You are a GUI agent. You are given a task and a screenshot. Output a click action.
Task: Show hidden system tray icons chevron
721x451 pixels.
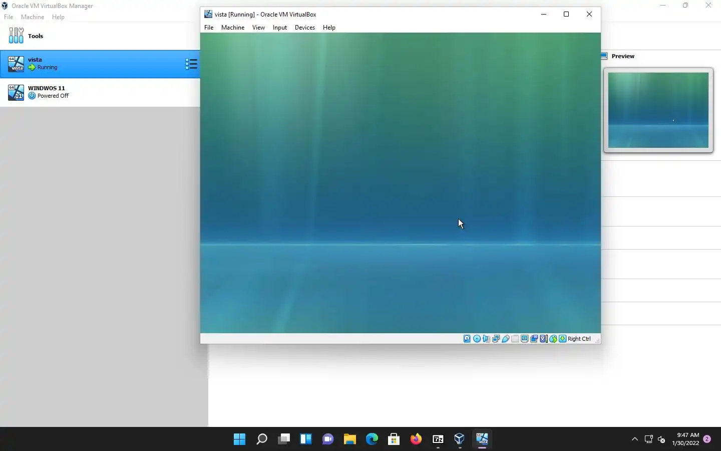634,439
